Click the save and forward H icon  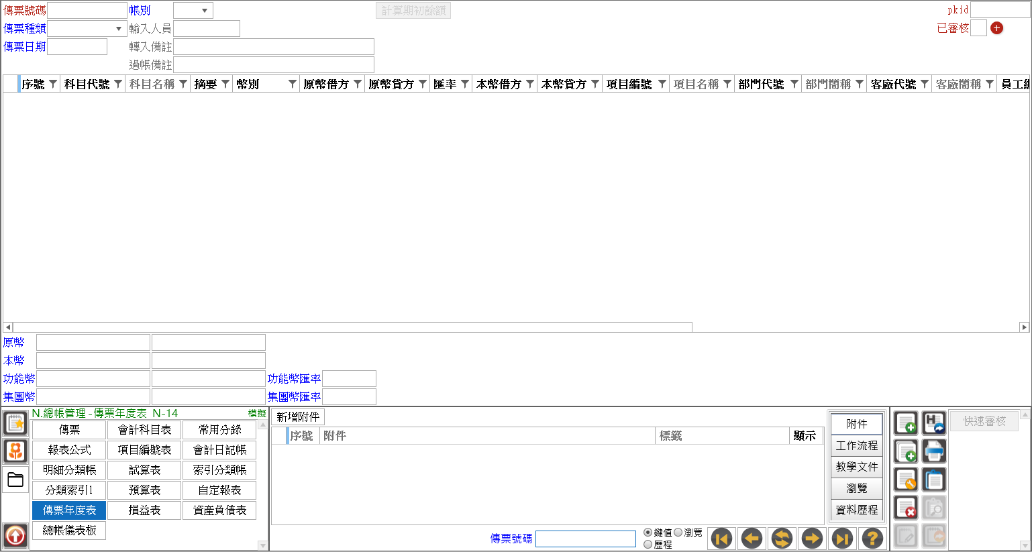click(x=934, y=423)
